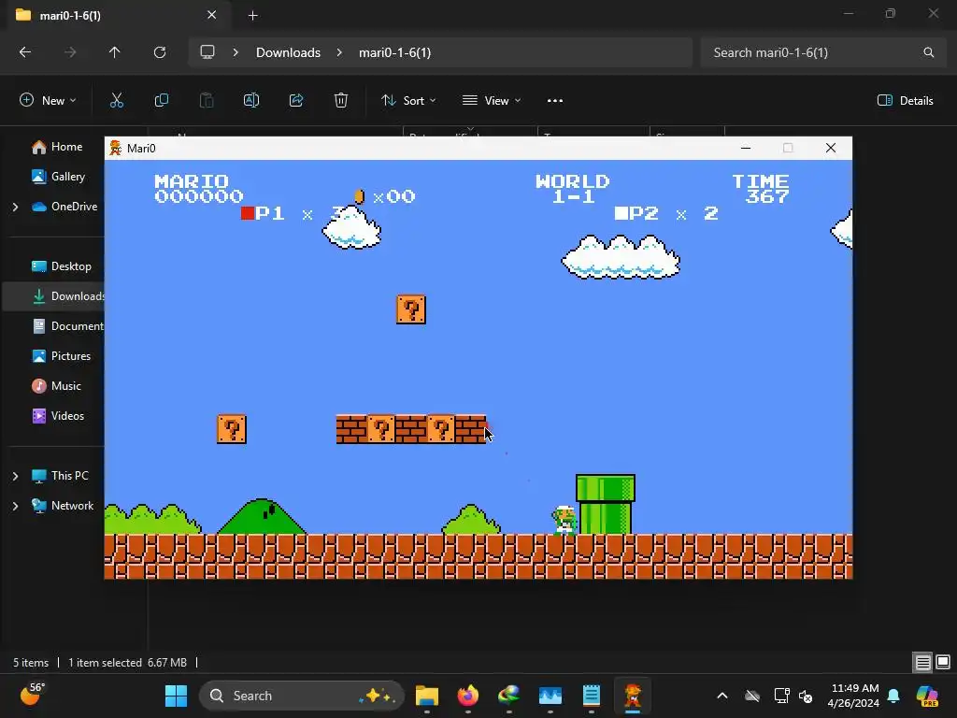
Task: Show hidden system tray icons
Action: pos(722,696)
